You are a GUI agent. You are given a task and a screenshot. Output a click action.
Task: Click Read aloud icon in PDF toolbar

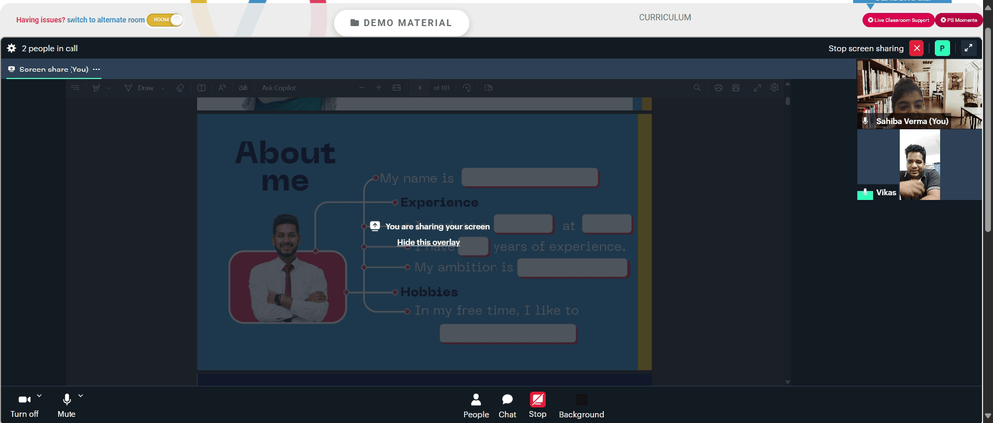222,88
